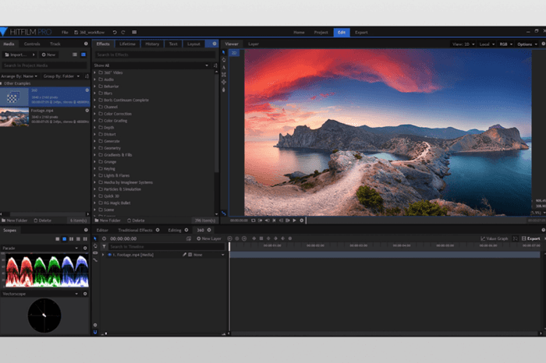Toggle timeline snapping magnet icon

click(x=95, y=332)
